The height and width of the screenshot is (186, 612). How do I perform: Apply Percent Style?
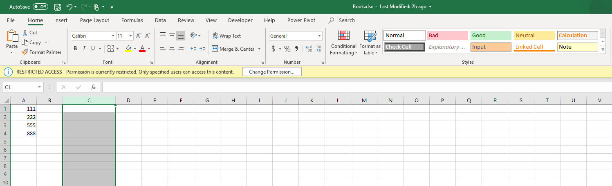click(287, 49)
